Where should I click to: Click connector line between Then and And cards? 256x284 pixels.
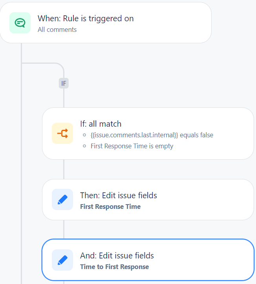coord(64,229)
